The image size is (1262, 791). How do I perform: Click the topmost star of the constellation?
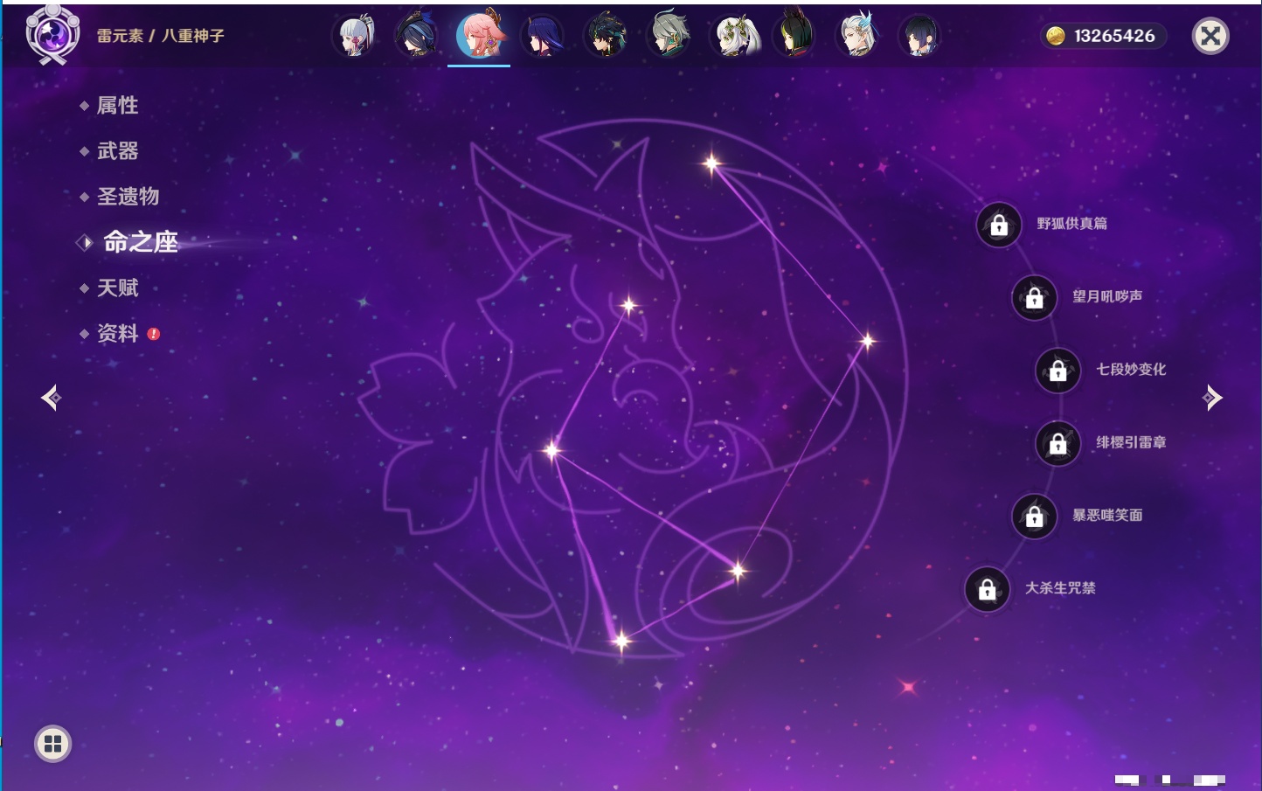point(711,163)
